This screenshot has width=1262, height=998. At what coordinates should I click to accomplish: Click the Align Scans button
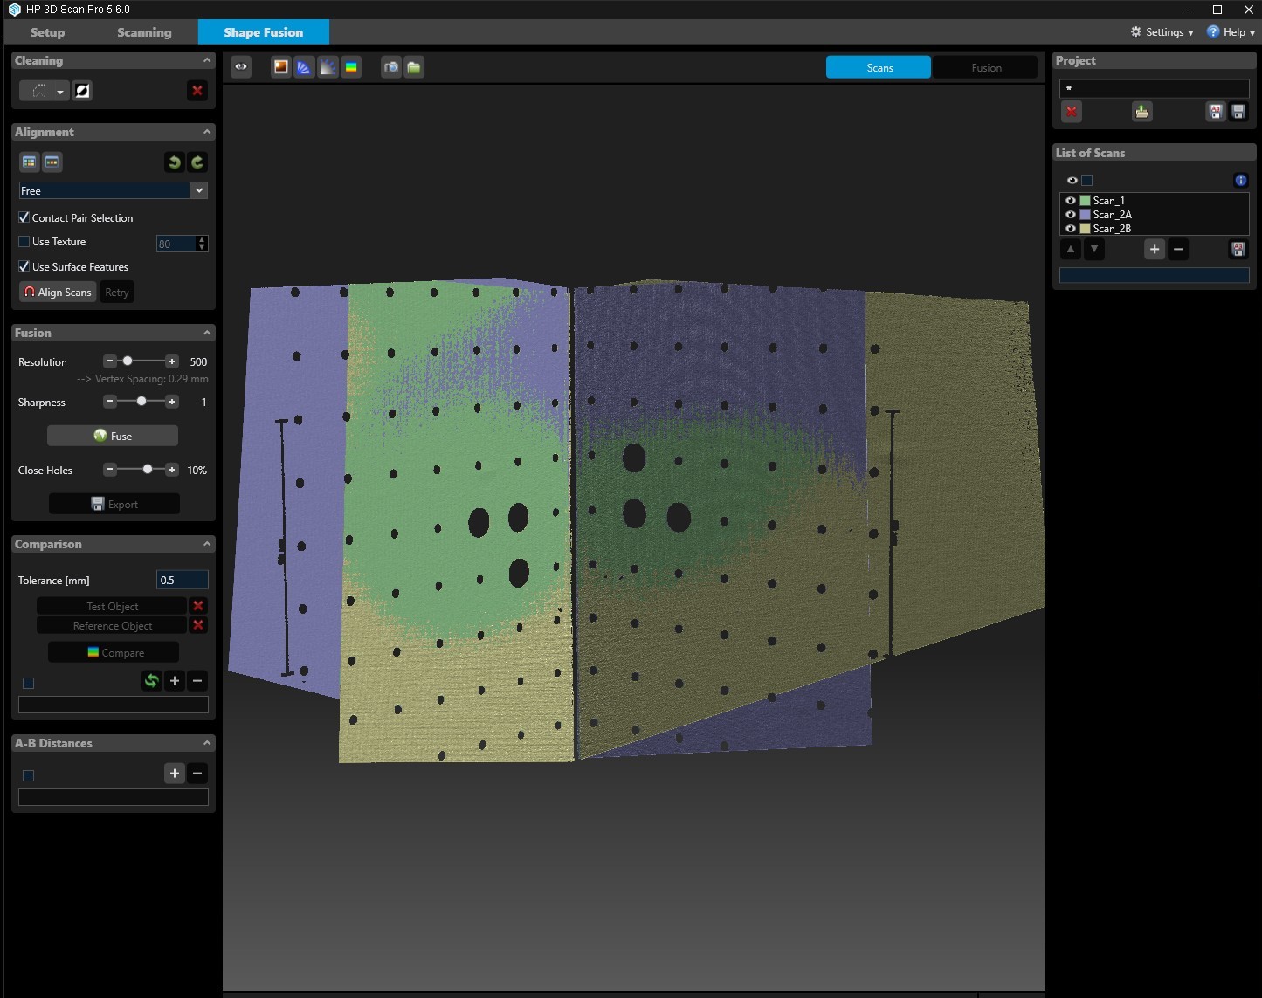(58, 293)
